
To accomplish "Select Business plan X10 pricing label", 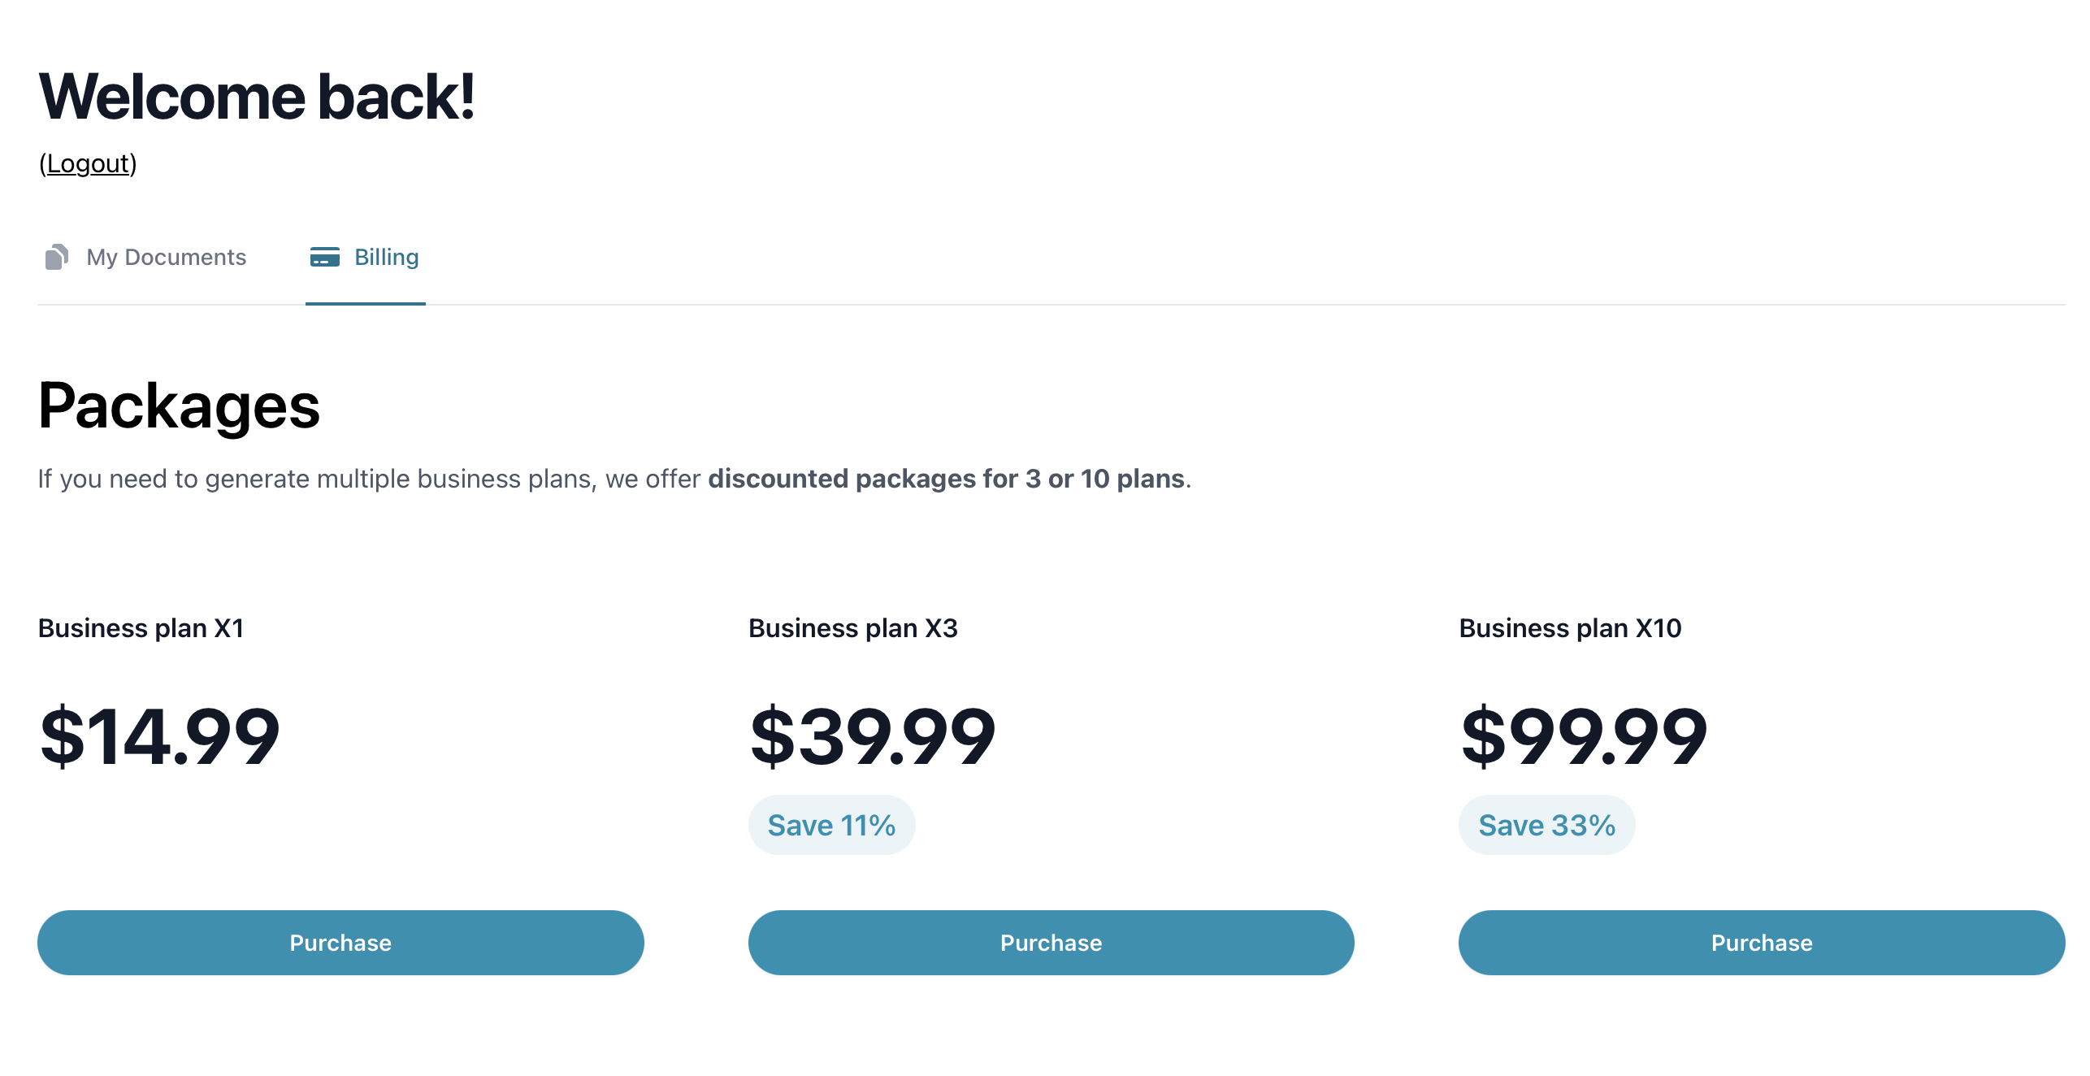I will pyautogui.click(x=1582, y=735).
